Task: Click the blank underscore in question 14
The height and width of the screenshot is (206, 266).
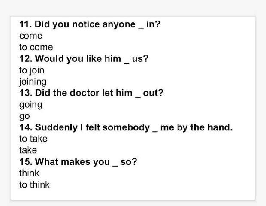Action: coord(155,131)
